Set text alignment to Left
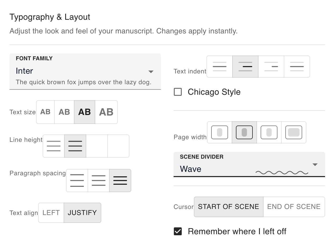The image size is (334, 250). click(x=51, y=213)
